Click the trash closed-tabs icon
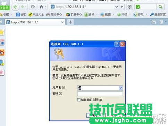Viewport: 168px width, 126px height. pyautogui.click(x=161, y=22)
